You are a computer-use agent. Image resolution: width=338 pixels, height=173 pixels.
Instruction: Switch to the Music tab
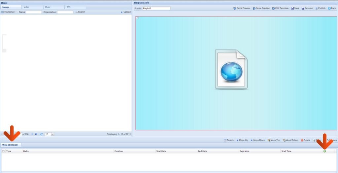[48, 7]
